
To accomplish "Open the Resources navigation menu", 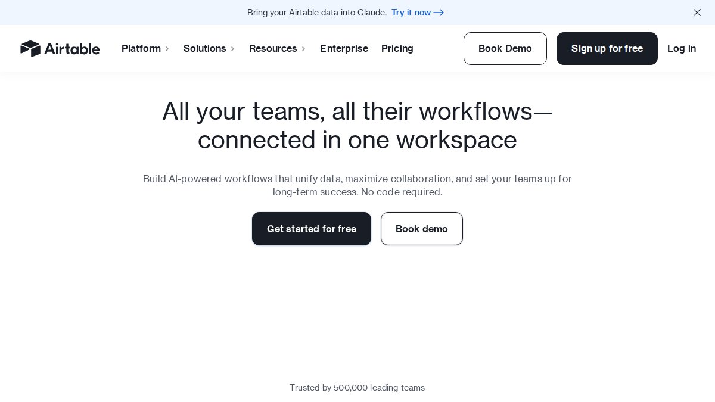I will 273,49.
